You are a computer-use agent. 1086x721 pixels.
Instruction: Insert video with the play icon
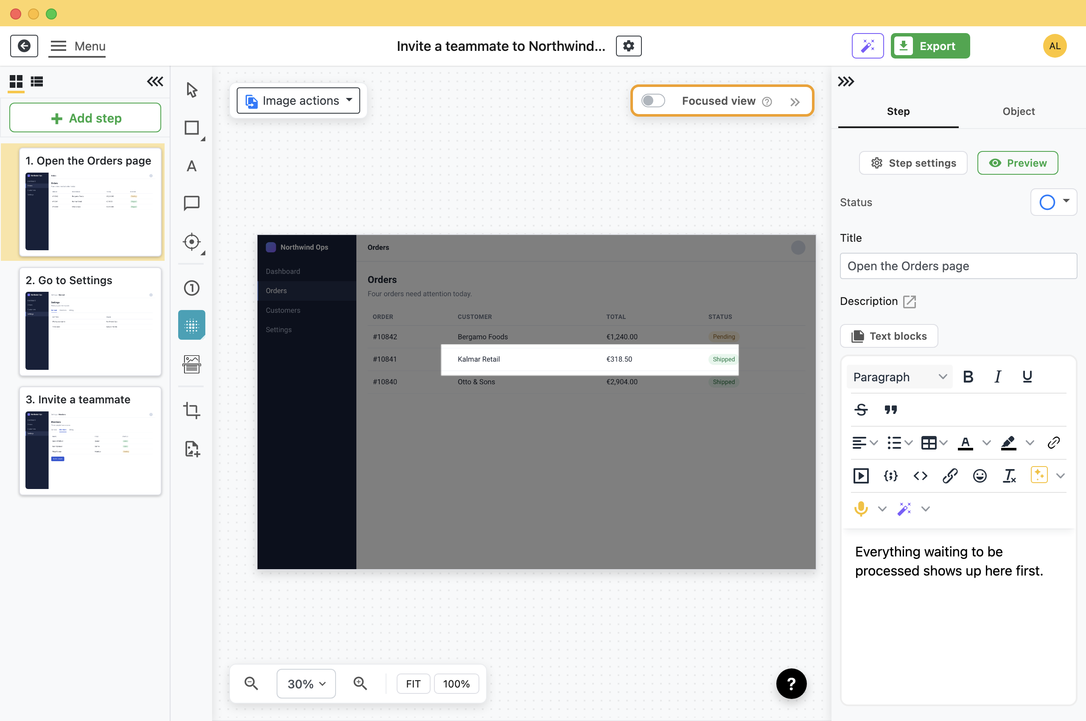pos(861,476)
